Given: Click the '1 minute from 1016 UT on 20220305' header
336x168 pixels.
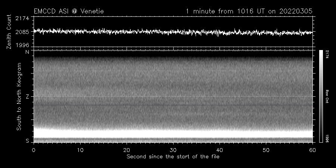Looking at the screenshot, I should click(x=249, y=11).
